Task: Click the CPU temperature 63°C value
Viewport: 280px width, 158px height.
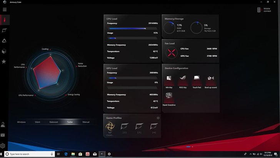Action: [x=155, y=51]
